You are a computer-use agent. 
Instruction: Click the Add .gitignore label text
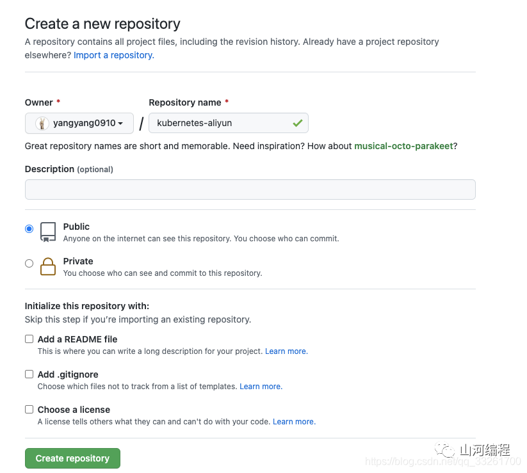[x=68, y=374]
